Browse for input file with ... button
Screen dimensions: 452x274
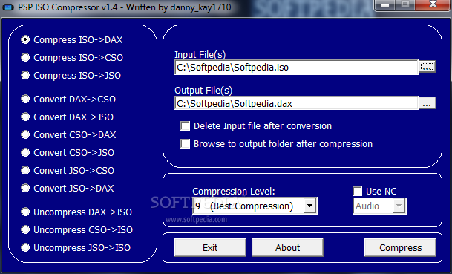[427, 67]
